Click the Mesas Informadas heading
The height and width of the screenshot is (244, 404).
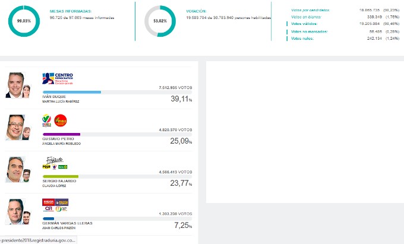pos(71,11)
